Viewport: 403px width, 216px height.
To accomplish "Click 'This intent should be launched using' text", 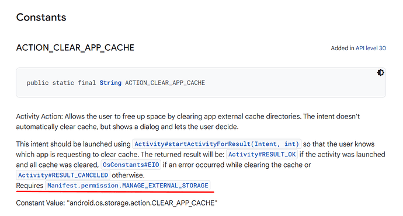I will (x=73, y=144).
